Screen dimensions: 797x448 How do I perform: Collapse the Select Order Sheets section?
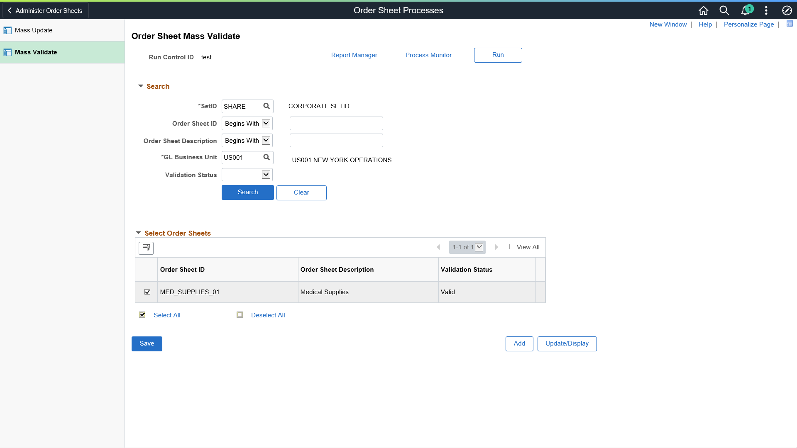tap(138, 232)
